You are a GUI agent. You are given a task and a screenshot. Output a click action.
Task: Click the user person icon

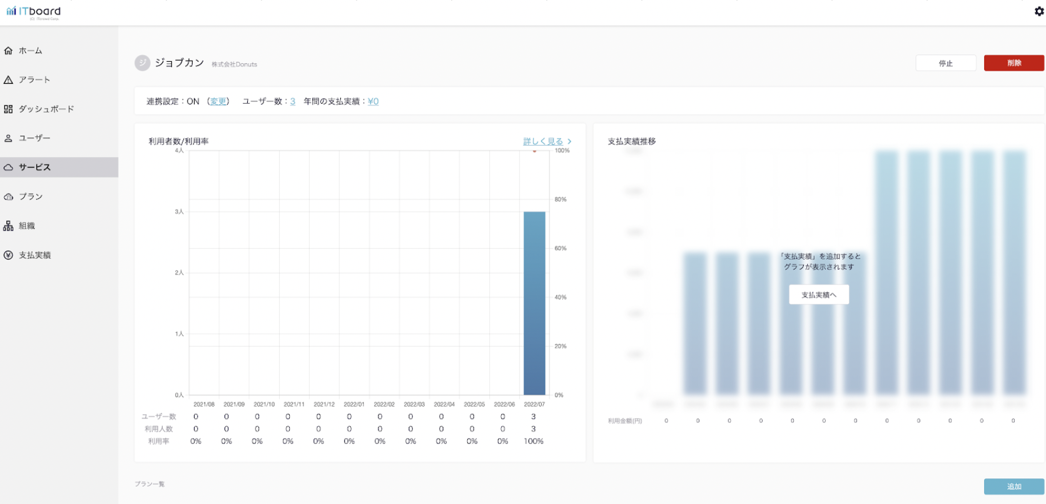click(8, 138)
